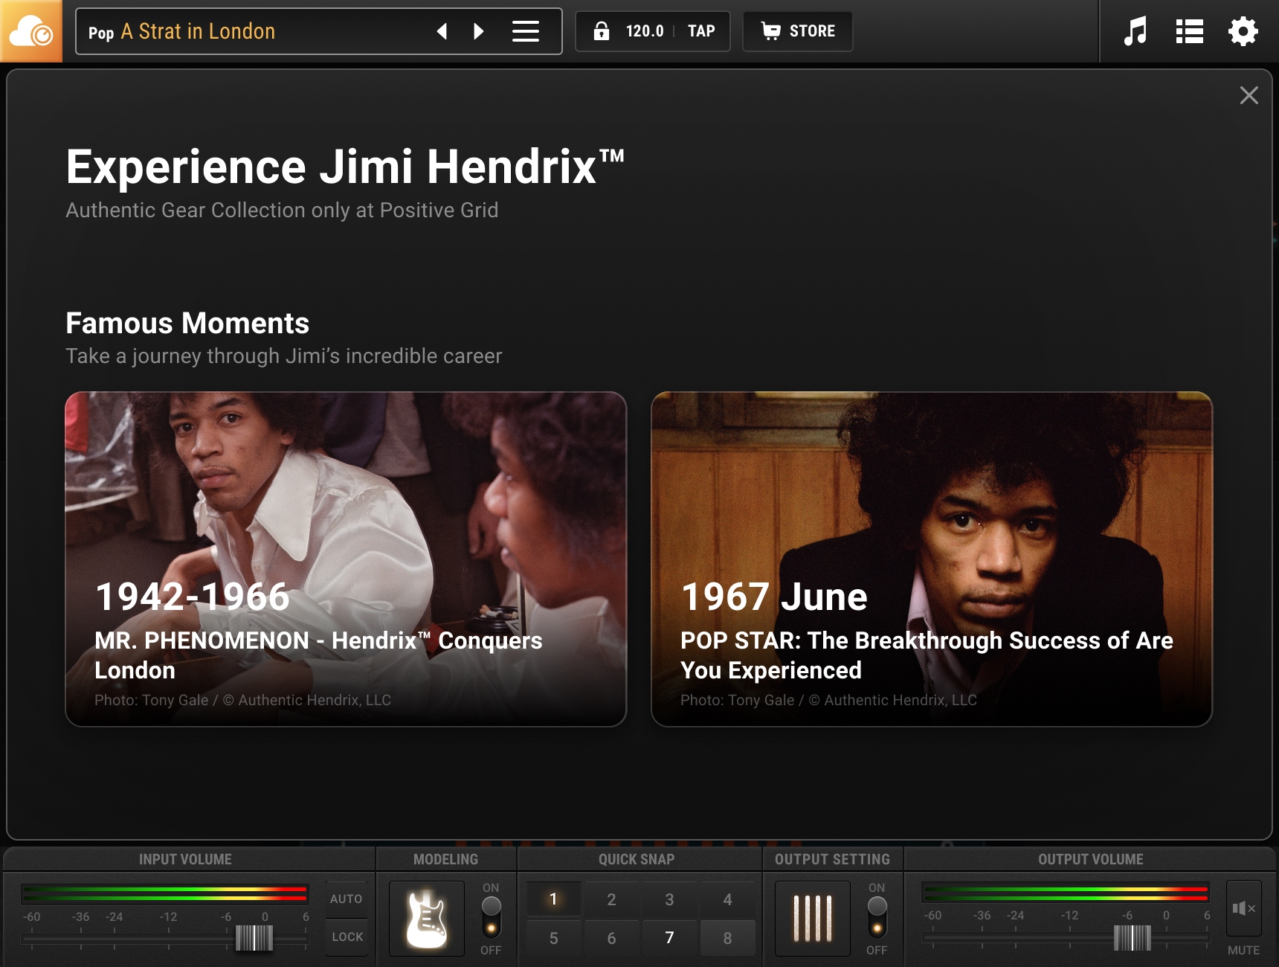The height and width of the screenshot is (967, 1279).
Task: Select Quick Snap slot 8
Action: [727, 938]
